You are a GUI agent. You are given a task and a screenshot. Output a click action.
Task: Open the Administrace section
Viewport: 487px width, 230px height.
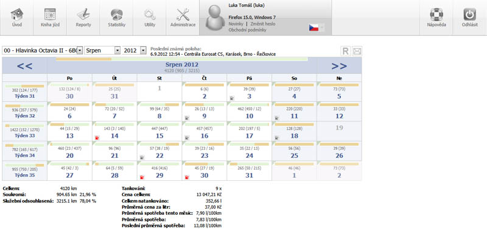(183, 18)
